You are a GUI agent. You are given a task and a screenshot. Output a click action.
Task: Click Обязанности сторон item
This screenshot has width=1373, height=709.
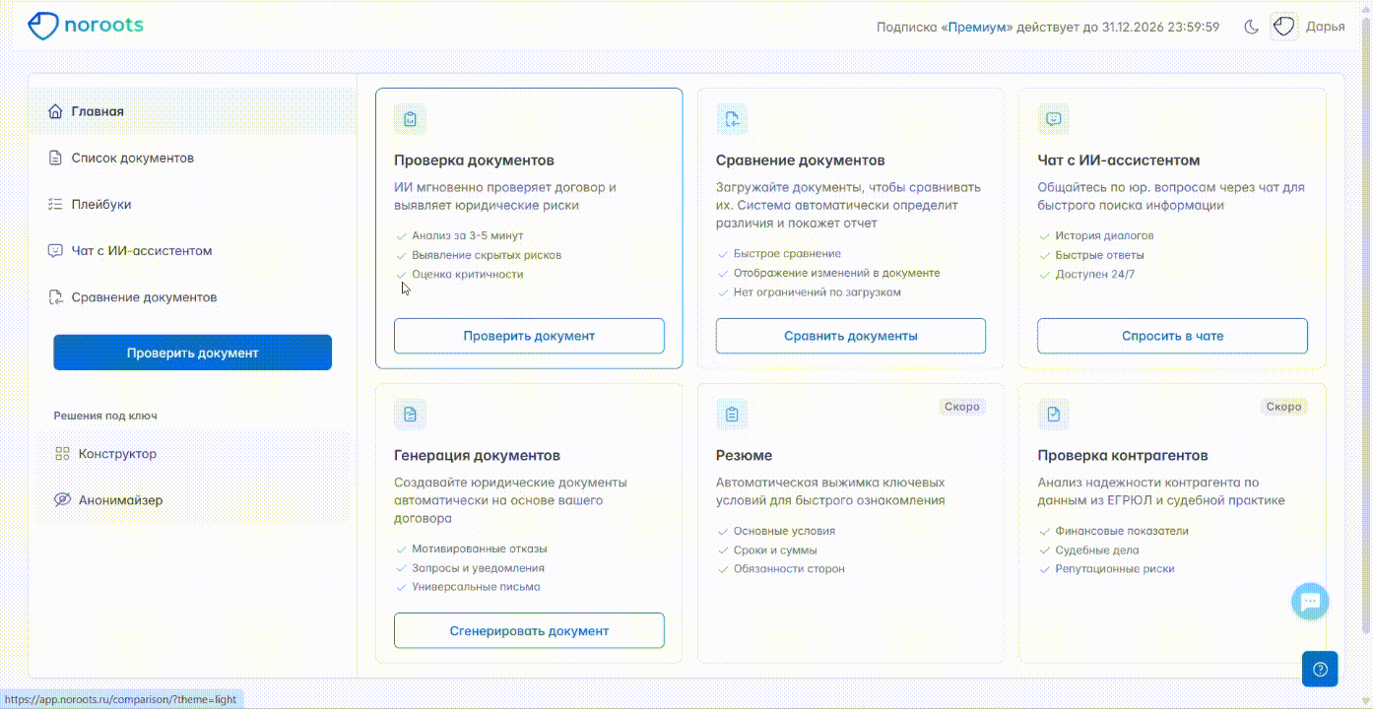tap(789, 569)
